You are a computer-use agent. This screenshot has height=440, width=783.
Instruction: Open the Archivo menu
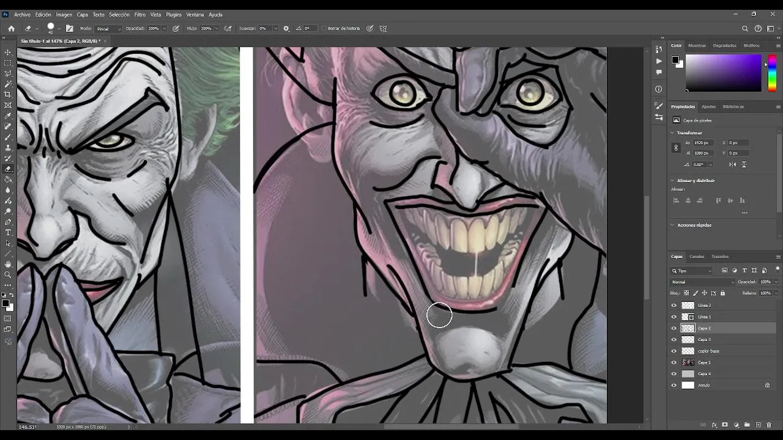[x=22, y=15]
